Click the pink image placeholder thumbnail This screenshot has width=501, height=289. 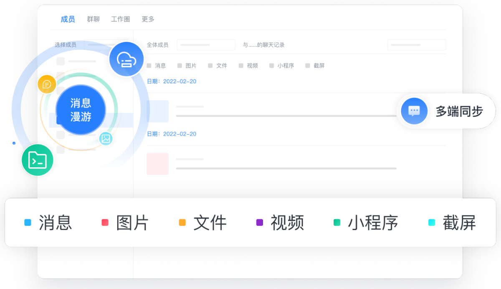[x=157, y=164]
